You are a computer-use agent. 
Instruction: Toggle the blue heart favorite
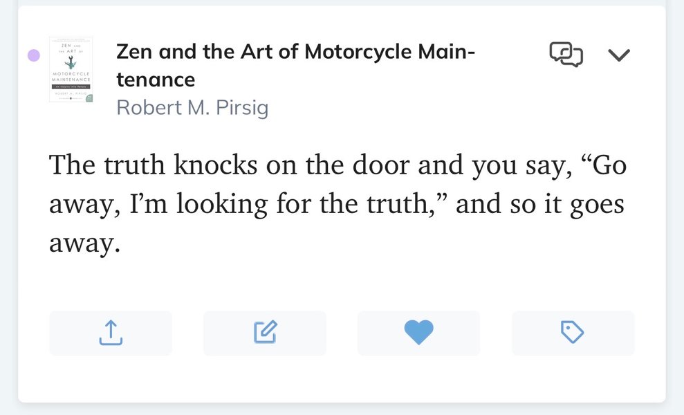pos(418,333)
